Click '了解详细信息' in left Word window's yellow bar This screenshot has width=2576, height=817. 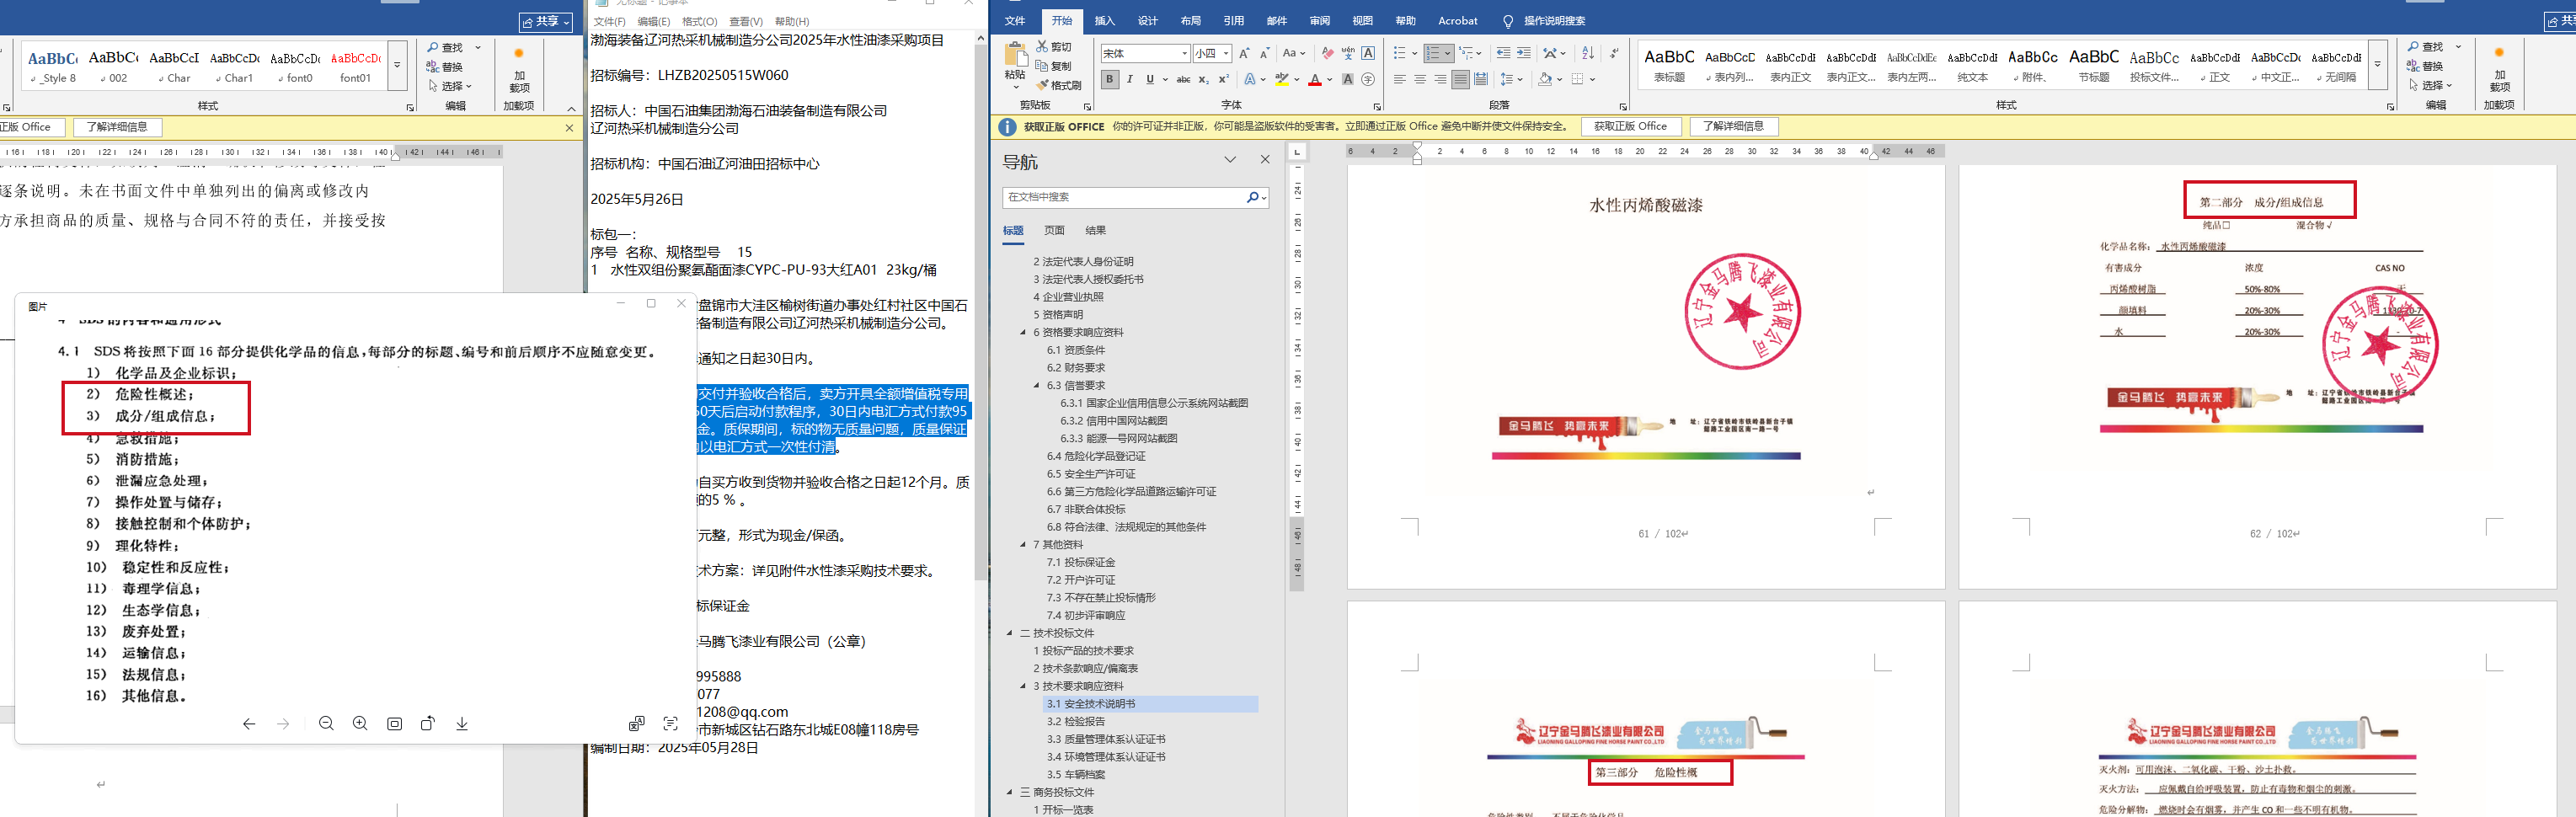[117, 127]
